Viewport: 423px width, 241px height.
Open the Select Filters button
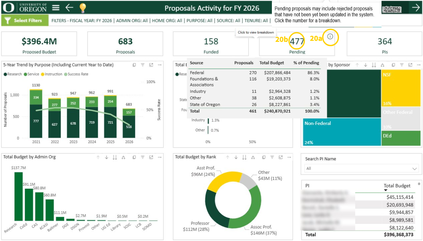[x=25, y=21]
